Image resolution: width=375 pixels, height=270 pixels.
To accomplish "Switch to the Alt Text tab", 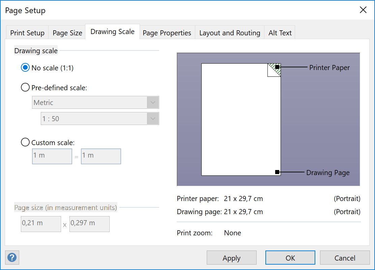I will 280,33.
